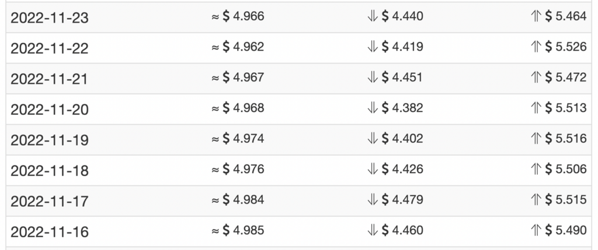598x250 pixels.
Task: Click the up arrow icon beside $ 5.526
Action: [x=536, y=47]
